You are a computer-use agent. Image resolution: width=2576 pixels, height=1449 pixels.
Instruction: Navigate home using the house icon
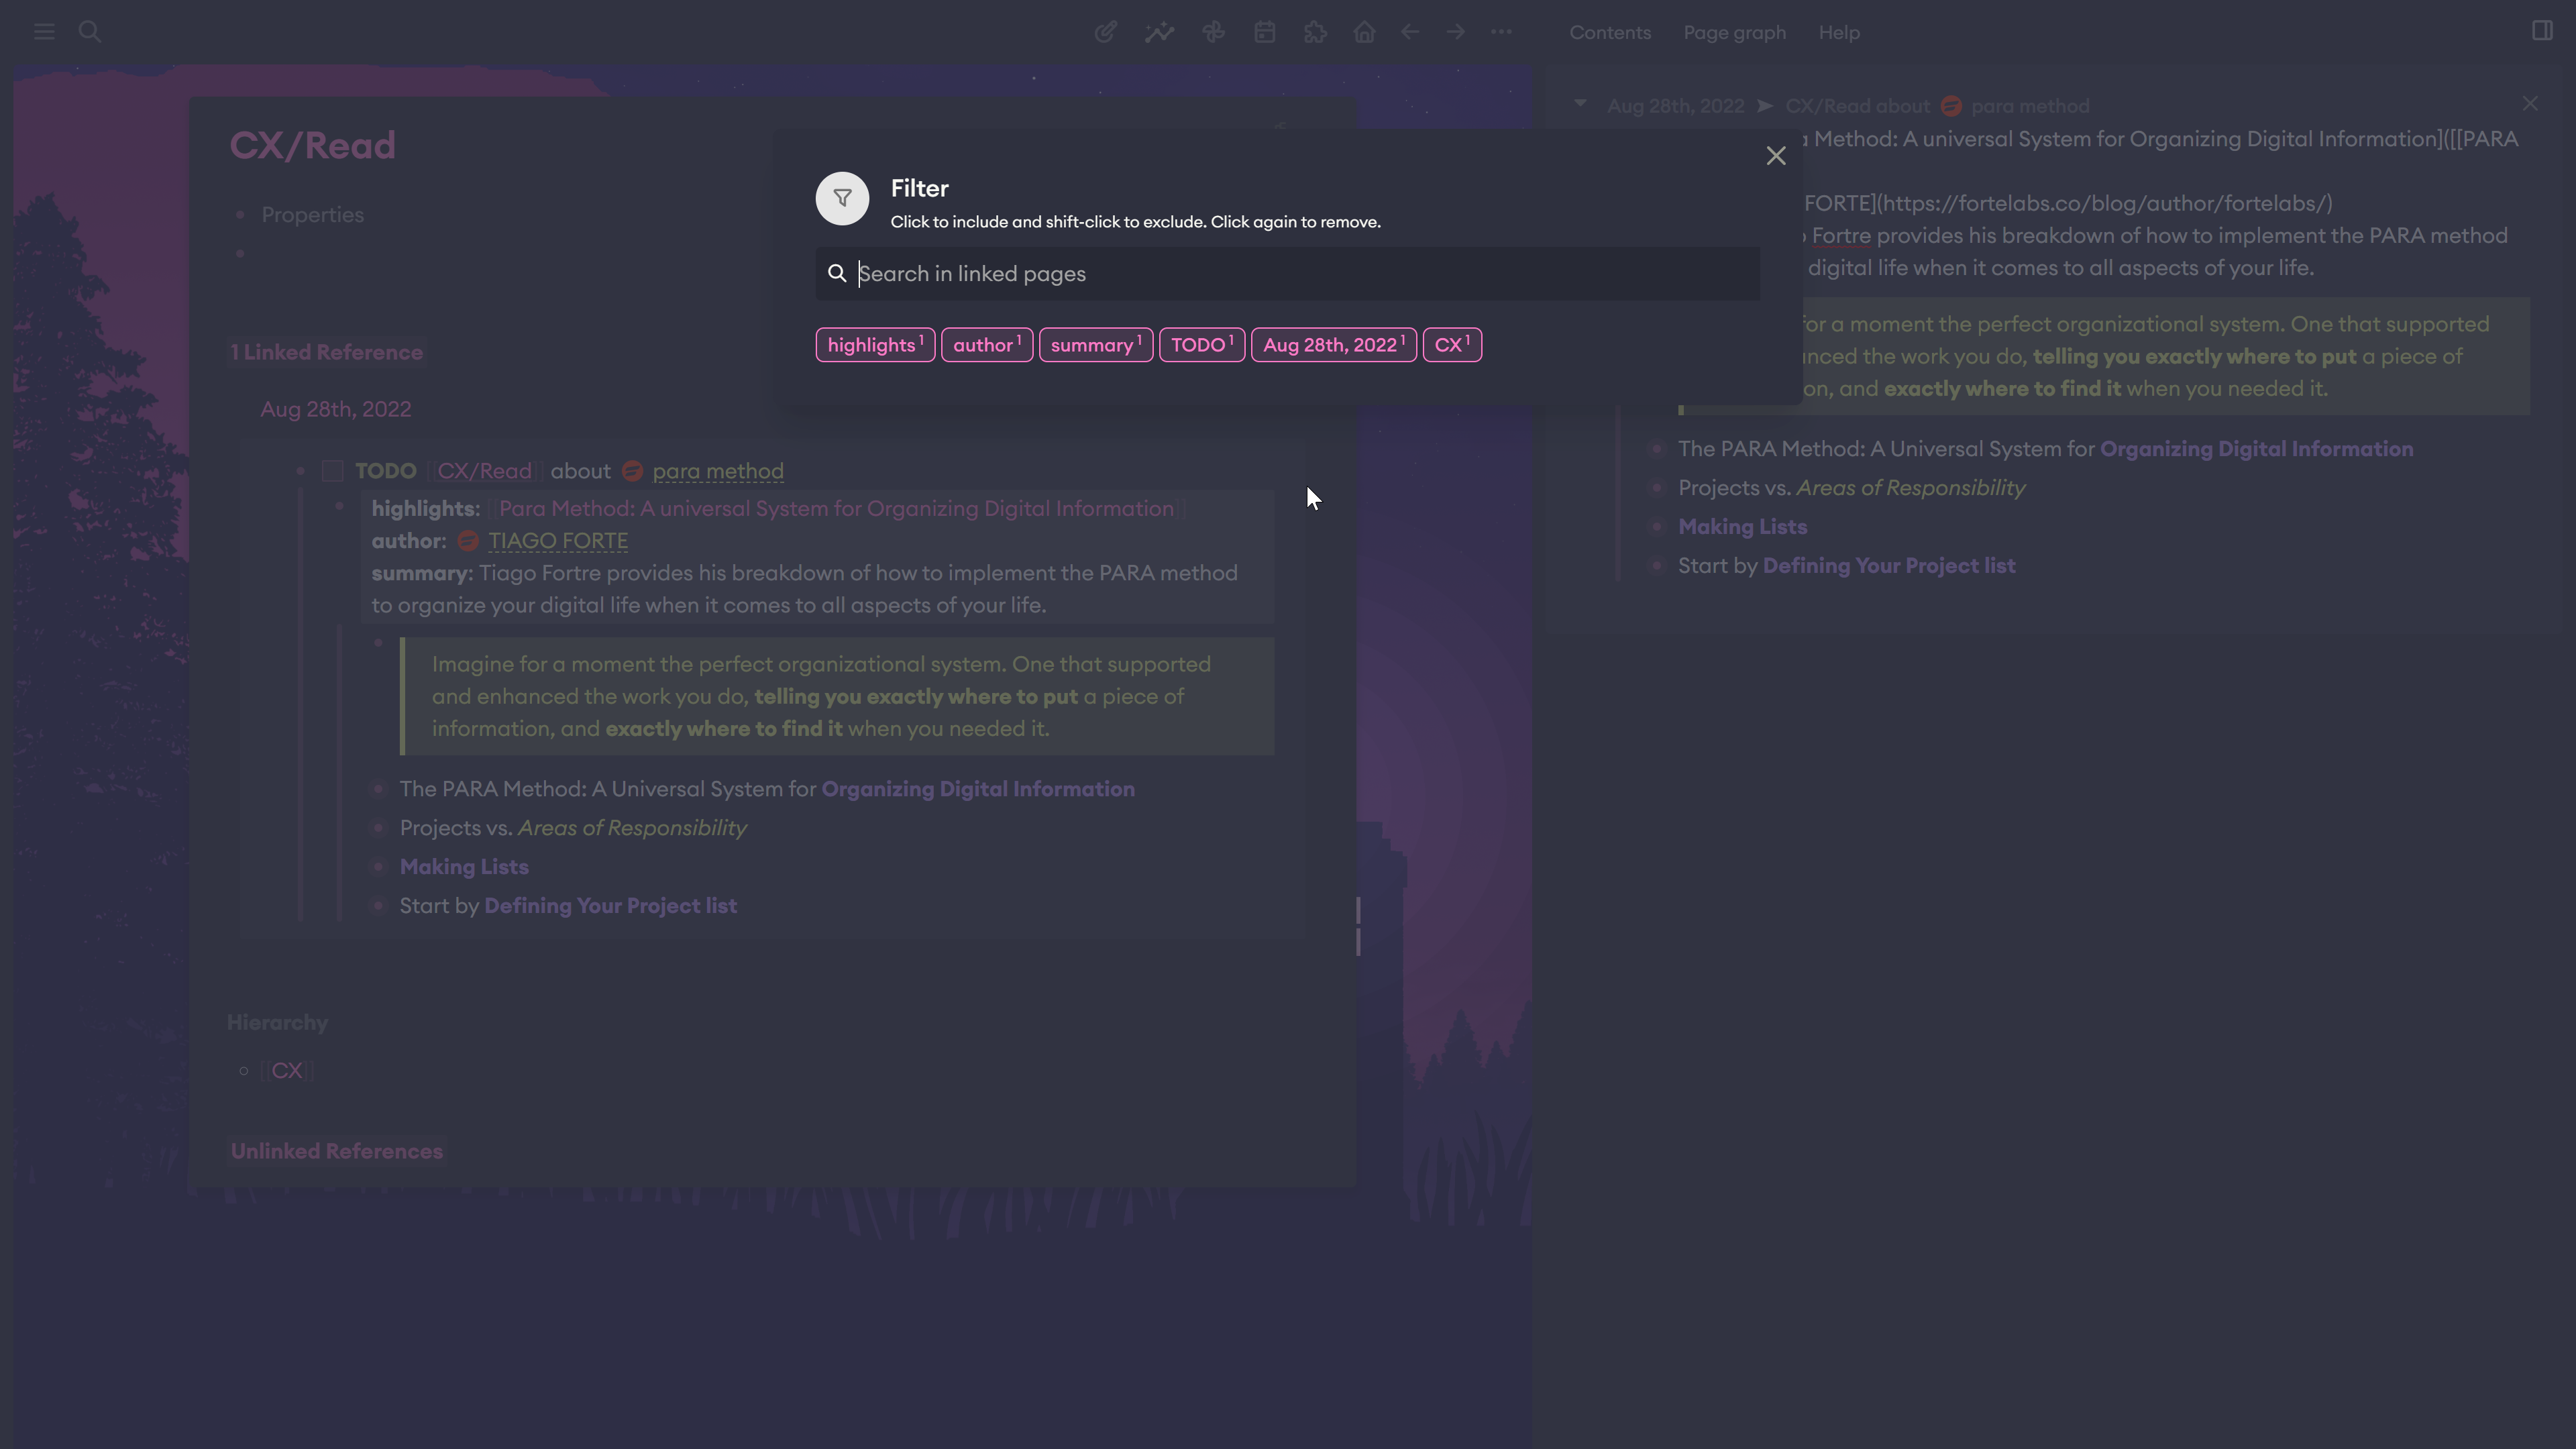coord(1364,31)
